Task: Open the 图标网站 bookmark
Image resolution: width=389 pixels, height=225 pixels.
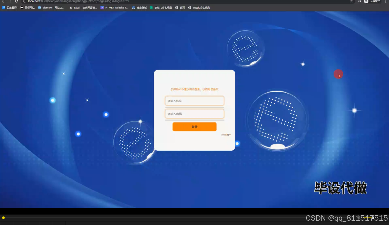Action: point(27,8)
